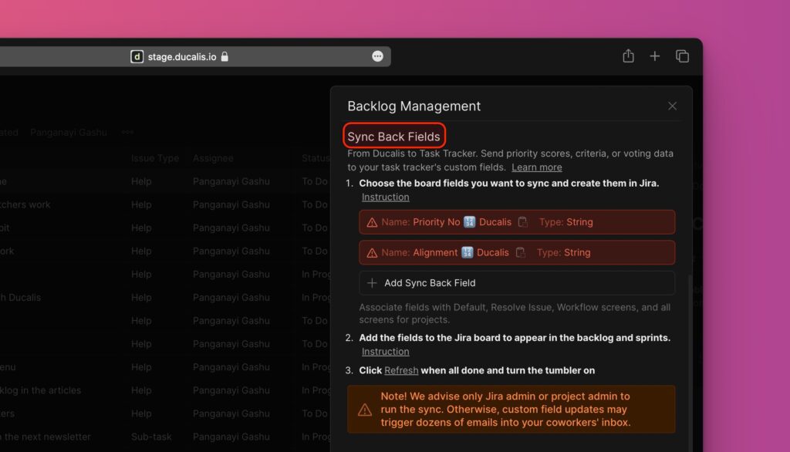Screen dimensions: 790x452
Task: Click the Safari share icon
Action: coord(628,56)
